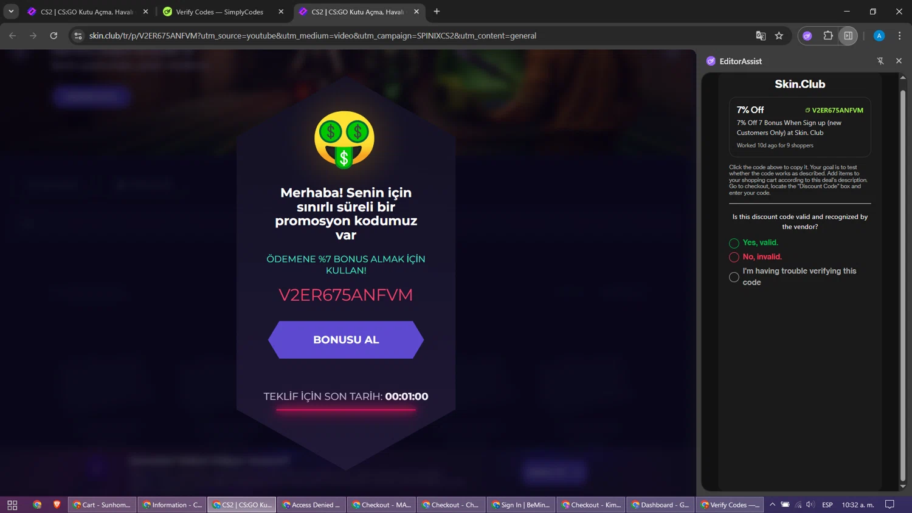912x513 pixels.
Task: Reload the skin.club page
Action: click(x=54, y=36)
